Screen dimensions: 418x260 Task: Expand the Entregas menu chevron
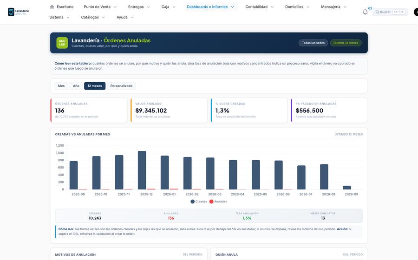coord(149,7)
